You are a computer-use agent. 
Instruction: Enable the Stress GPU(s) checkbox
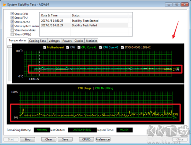pyautogui.click(x=12, y=34)
